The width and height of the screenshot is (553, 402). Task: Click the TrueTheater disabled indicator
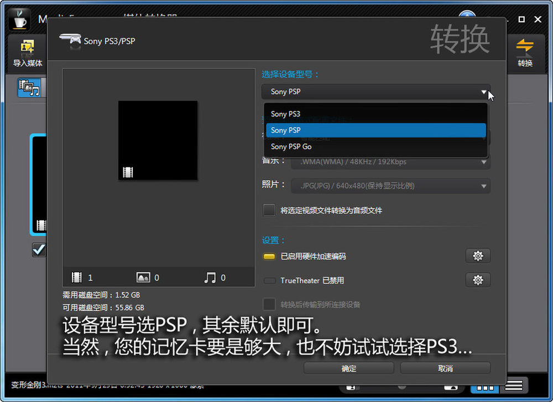click(269, 281)
